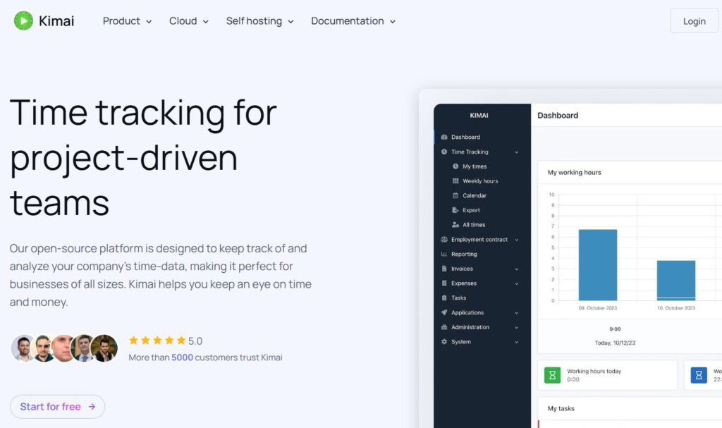The image size is (722, 428).
Task: Click the 09. October 2023 chart bar
Action: coord(597,265)
